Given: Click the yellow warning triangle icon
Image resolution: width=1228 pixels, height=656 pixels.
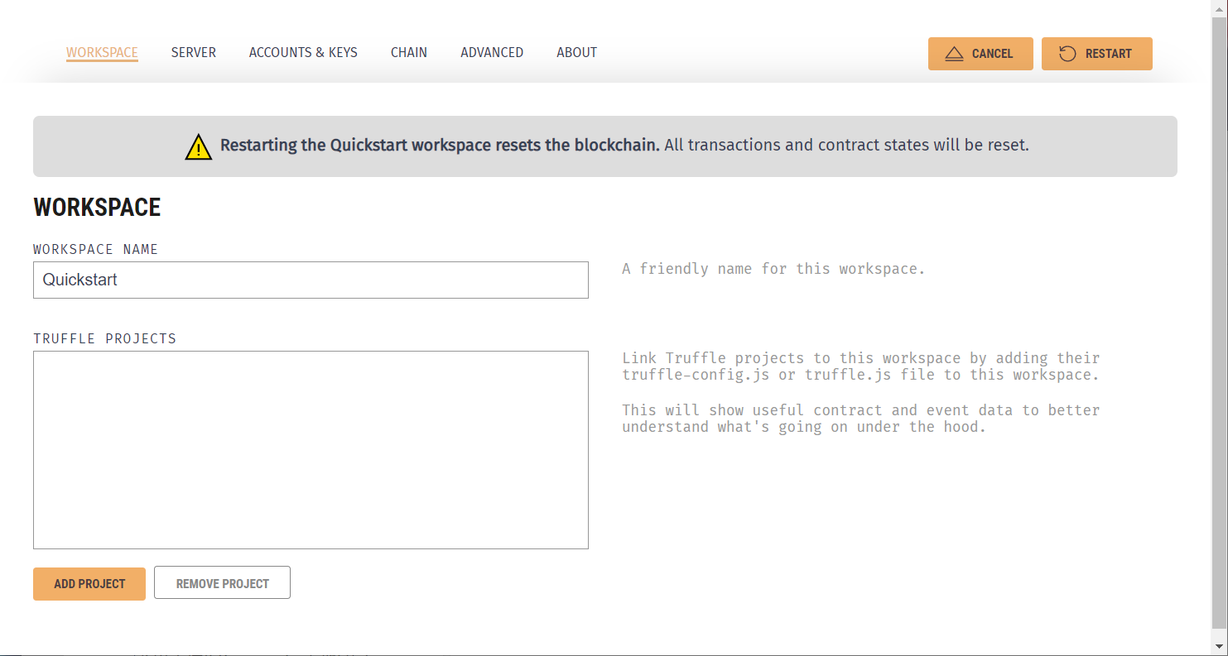Looking at the screenshot, I should click(x=199, y=146).
